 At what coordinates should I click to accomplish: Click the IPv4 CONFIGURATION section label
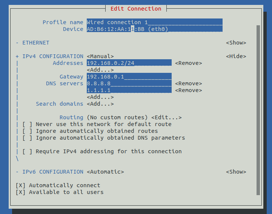click(x=53, y=56)
